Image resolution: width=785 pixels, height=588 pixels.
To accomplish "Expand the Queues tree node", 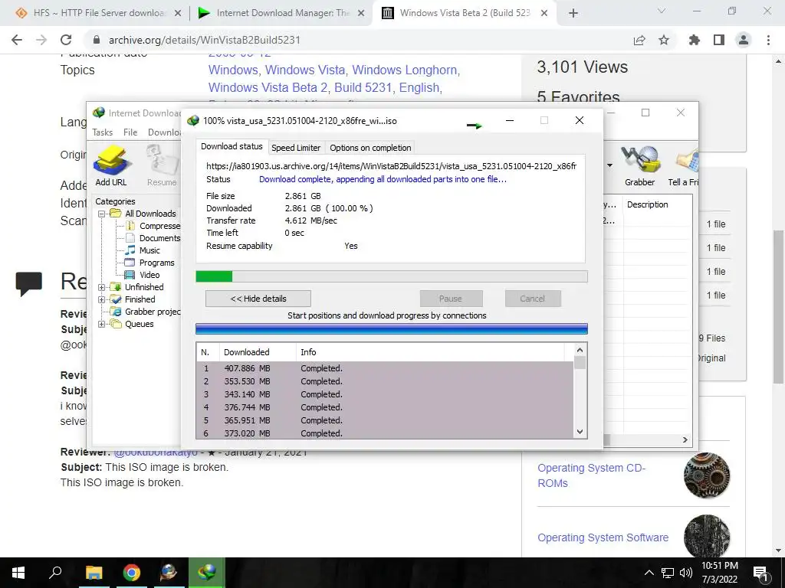I will pyautogui.click(x=102, y=324).
